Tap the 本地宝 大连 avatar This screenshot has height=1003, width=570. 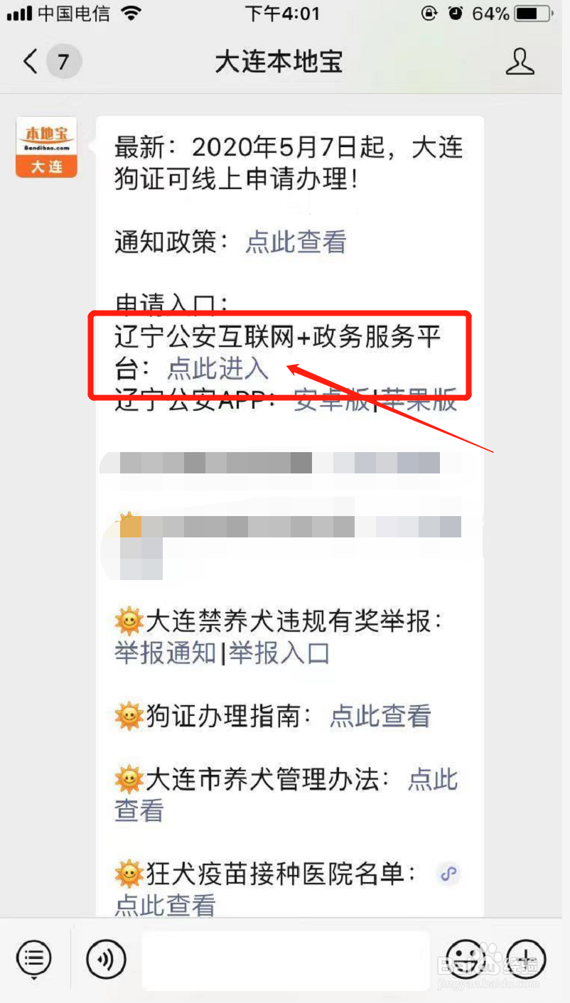click(x=46, y=147)
